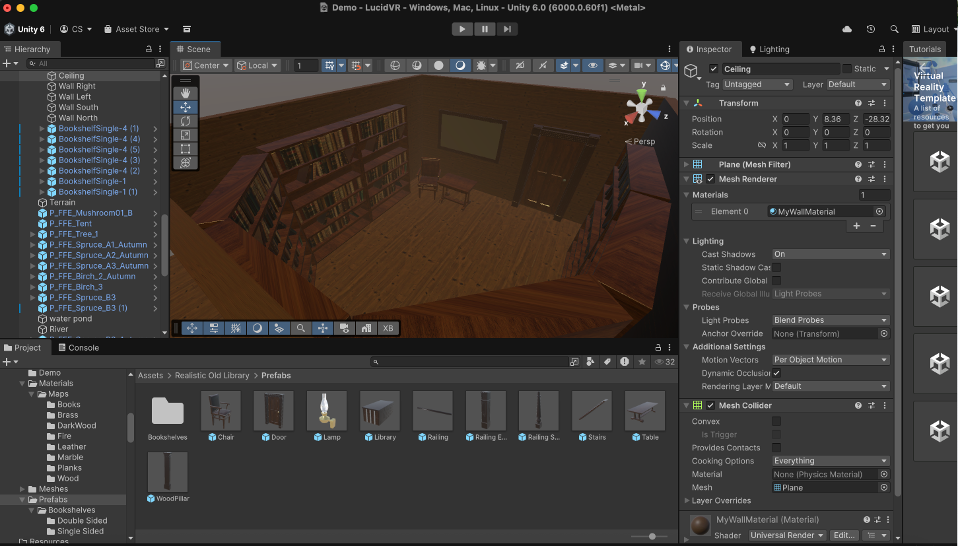Select the Rotate tool
Viewport: 958px width, 546px height.
pos(186,121)
